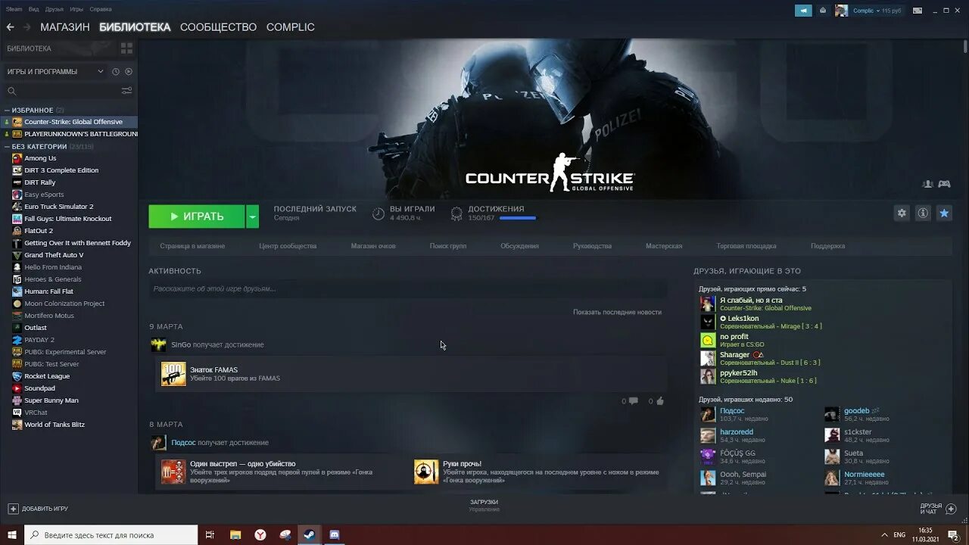The height and width of the screenshot is (545, 969).
Task: Enter Big Picture mode
Action: coord(918,11)
